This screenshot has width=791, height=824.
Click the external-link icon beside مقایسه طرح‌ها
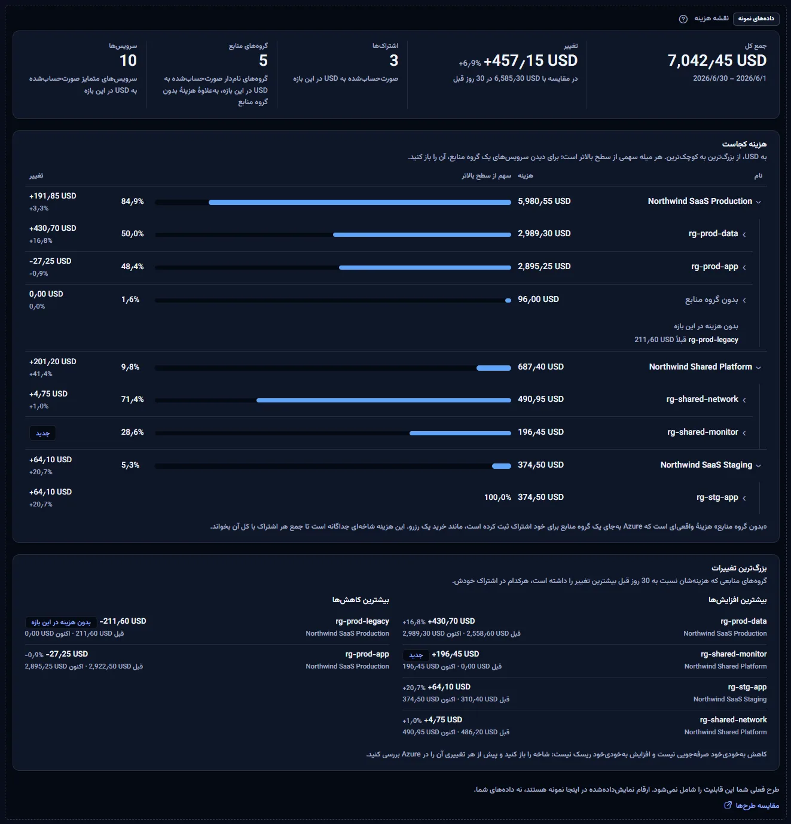pyautogui.click(x=728, y=805)
